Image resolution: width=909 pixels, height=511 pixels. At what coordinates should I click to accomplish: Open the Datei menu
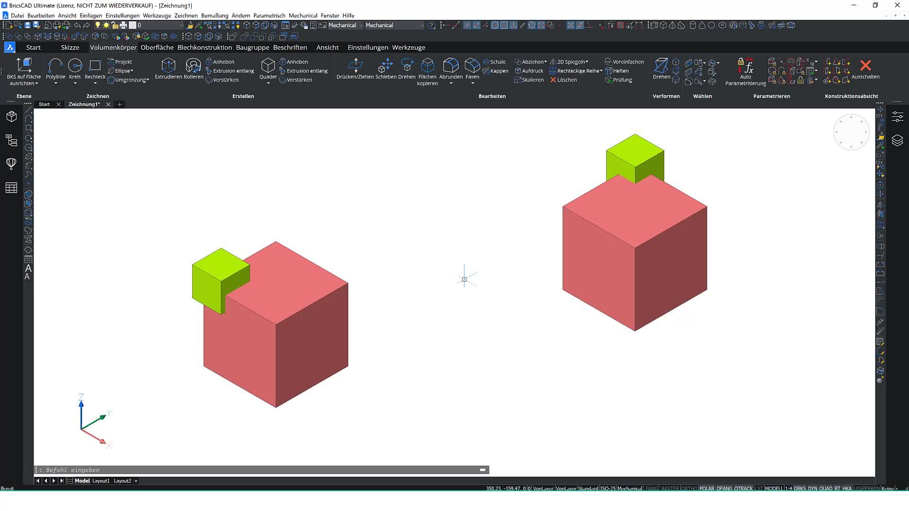(17, 16)
